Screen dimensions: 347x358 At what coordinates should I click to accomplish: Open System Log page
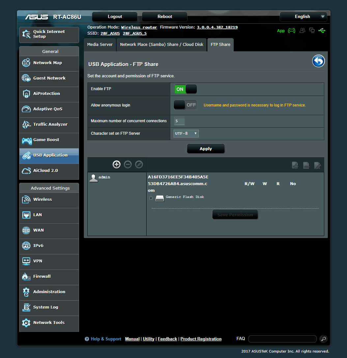(x=49, y=307)
